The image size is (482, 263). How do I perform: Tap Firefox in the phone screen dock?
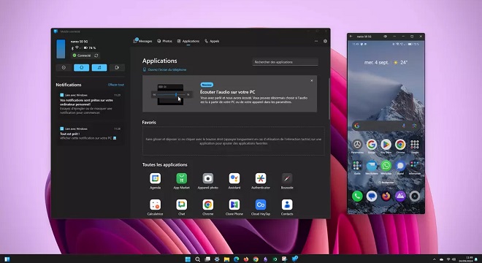pos(386,196)
